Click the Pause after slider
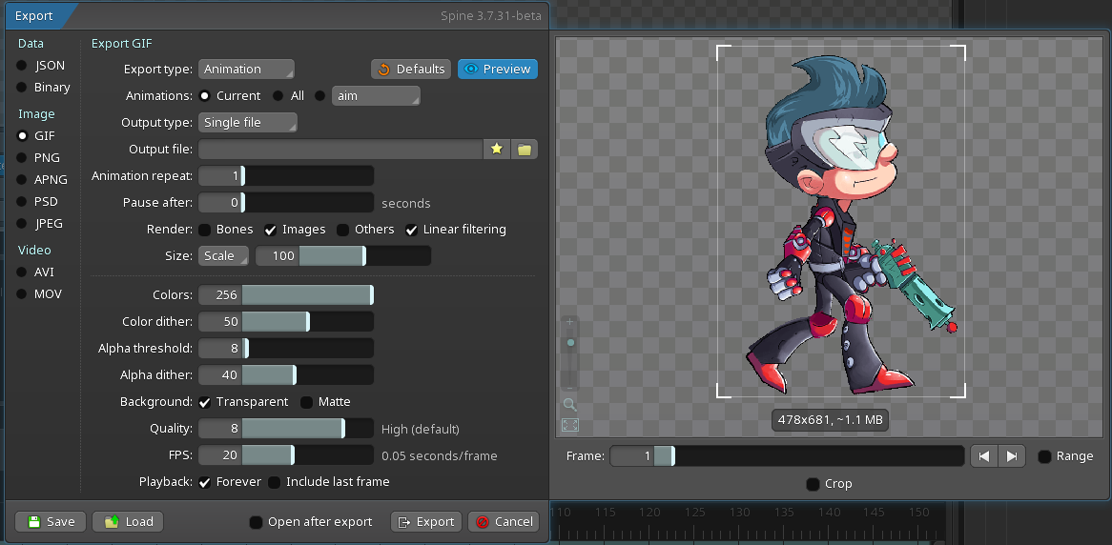The image size is (1112, 545). tap(286, 203)
